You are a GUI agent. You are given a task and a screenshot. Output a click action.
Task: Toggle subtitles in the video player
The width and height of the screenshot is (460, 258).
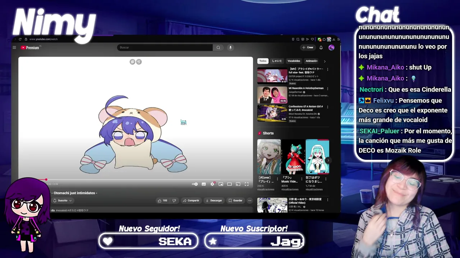(x=204, y=184)
